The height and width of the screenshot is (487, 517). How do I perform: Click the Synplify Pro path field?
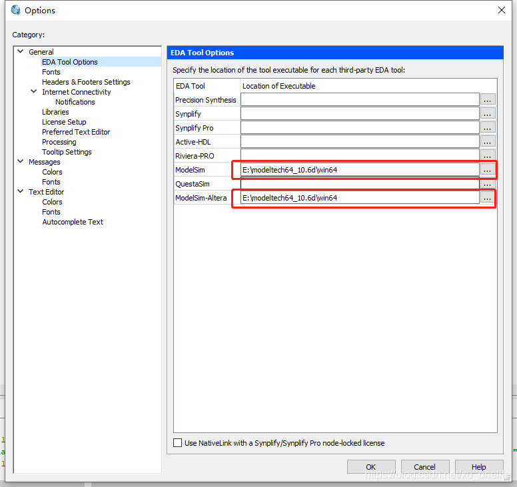click(x=360, y=128)
